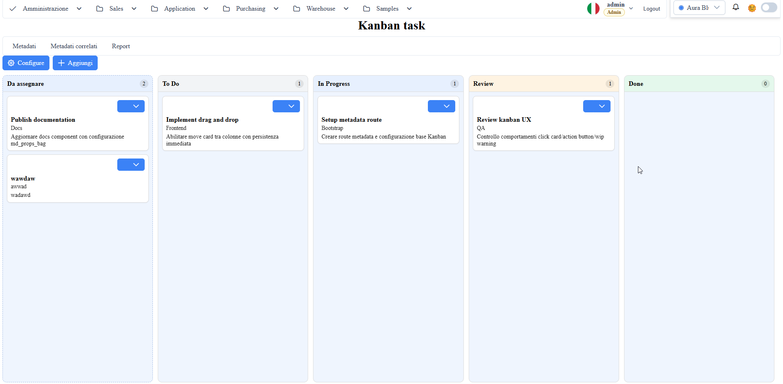Click the folder icon beside Warehouse
The image size is (783, 384).
click(297, 9)
